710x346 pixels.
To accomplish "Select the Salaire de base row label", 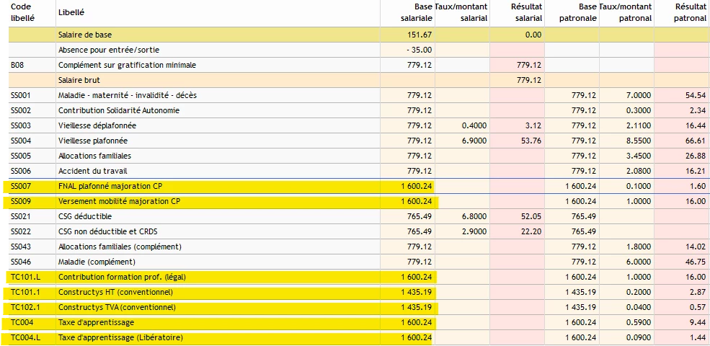I will [85, 35].
